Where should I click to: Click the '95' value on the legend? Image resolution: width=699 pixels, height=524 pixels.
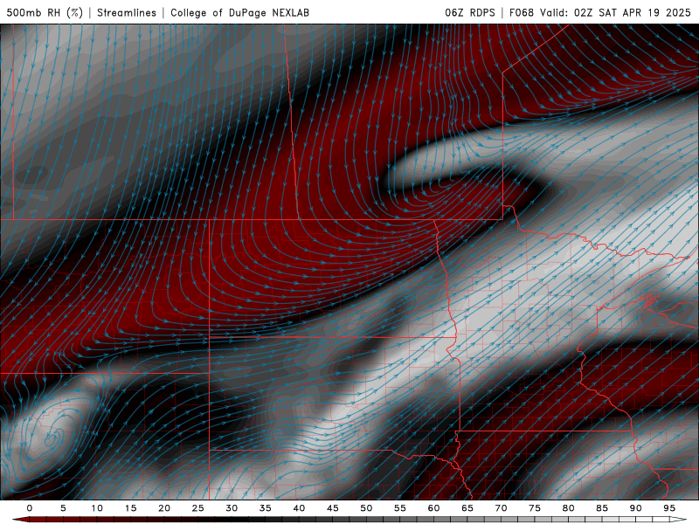pos(669,508)
